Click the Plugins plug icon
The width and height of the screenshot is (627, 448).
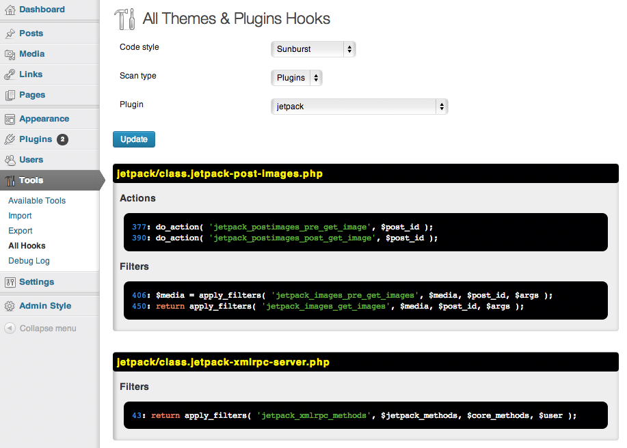pyautogui.click(x=10, y=139)
